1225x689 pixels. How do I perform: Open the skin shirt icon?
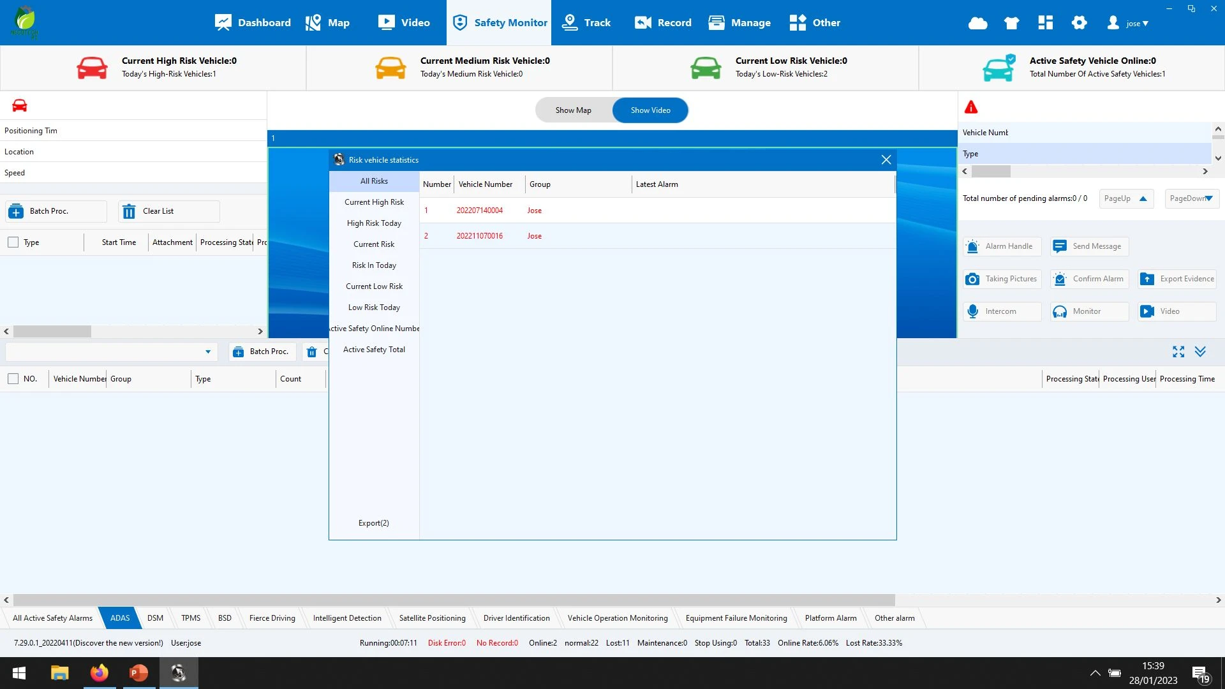pyautogui.click(x=1011, y=24)
